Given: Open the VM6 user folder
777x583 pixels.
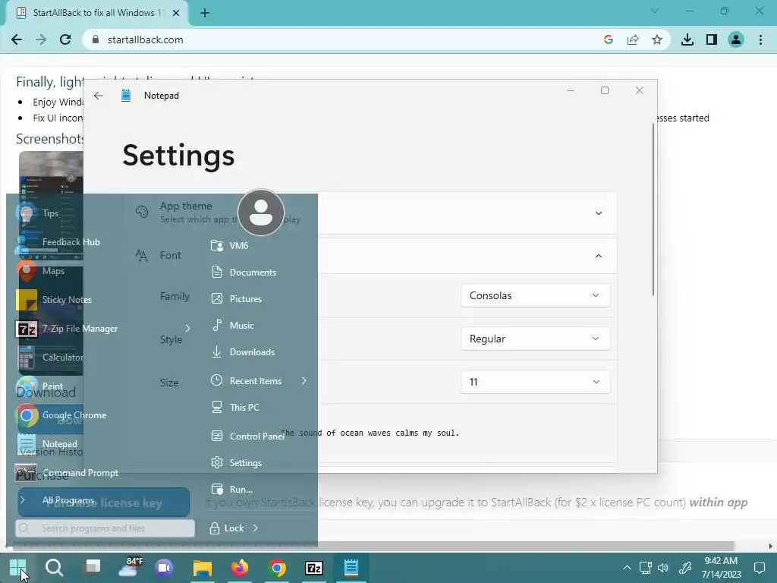Looking at the screenshot, I should [x=238, y=246].
